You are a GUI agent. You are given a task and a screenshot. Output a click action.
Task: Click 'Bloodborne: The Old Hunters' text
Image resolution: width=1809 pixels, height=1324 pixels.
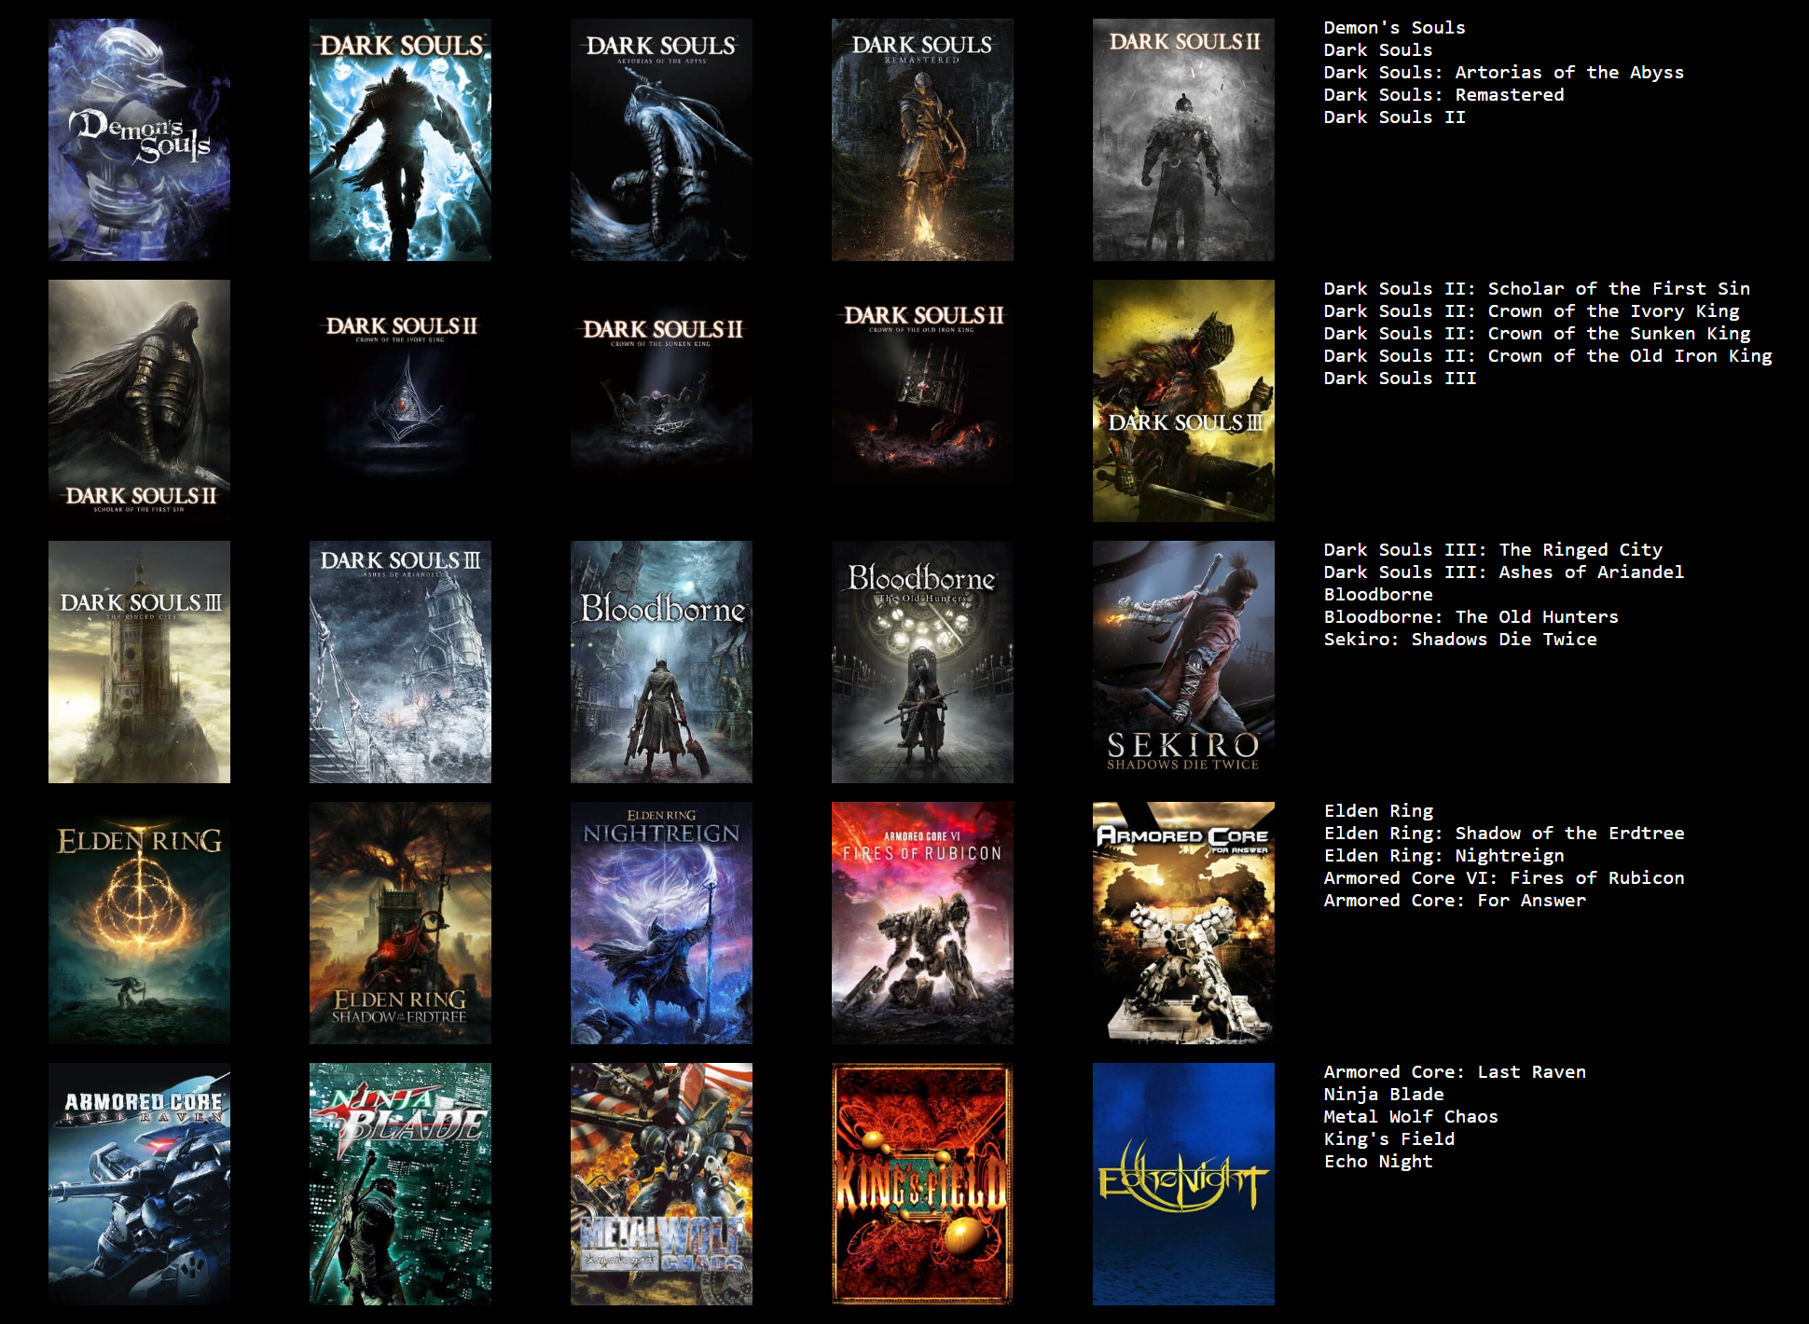pyautogui.click(x=1471, y=617)
